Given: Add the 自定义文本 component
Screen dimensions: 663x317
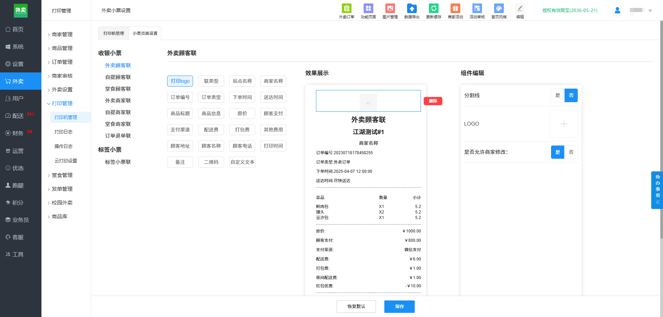Looking at the screenshot, I should click(x=242, y=162).
